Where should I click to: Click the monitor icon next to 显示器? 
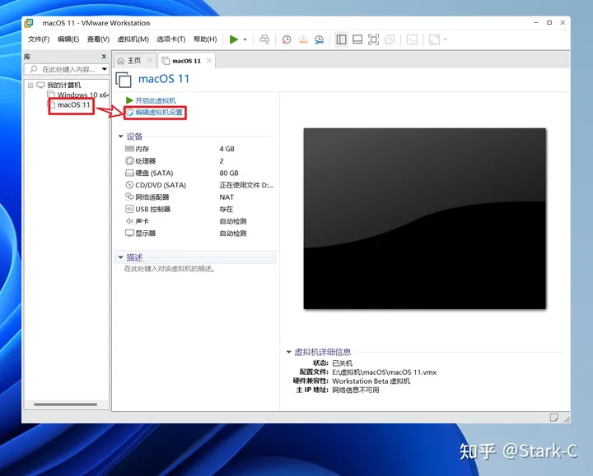tap(129, 233)
